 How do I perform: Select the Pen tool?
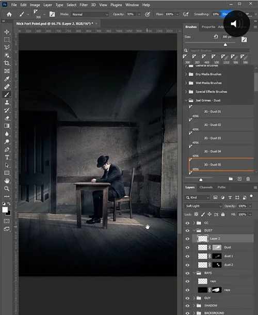point(7,149)
